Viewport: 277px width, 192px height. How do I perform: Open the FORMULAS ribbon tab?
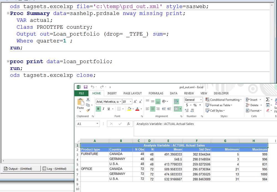(156, 93)
